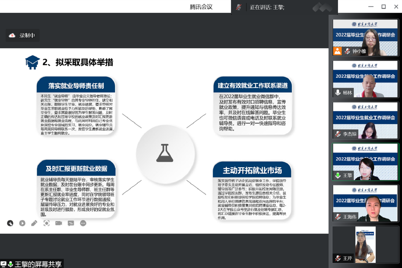Click the screen share icon at bottom left
Screen dimensions: 402x268
pos(3,264)
